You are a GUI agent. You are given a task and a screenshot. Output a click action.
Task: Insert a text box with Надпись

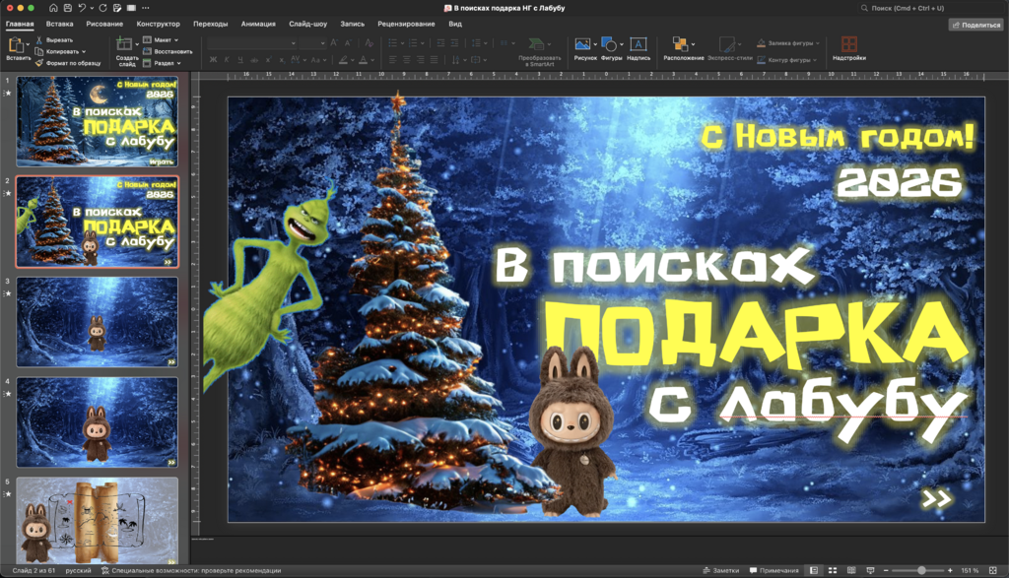(638, 43)
